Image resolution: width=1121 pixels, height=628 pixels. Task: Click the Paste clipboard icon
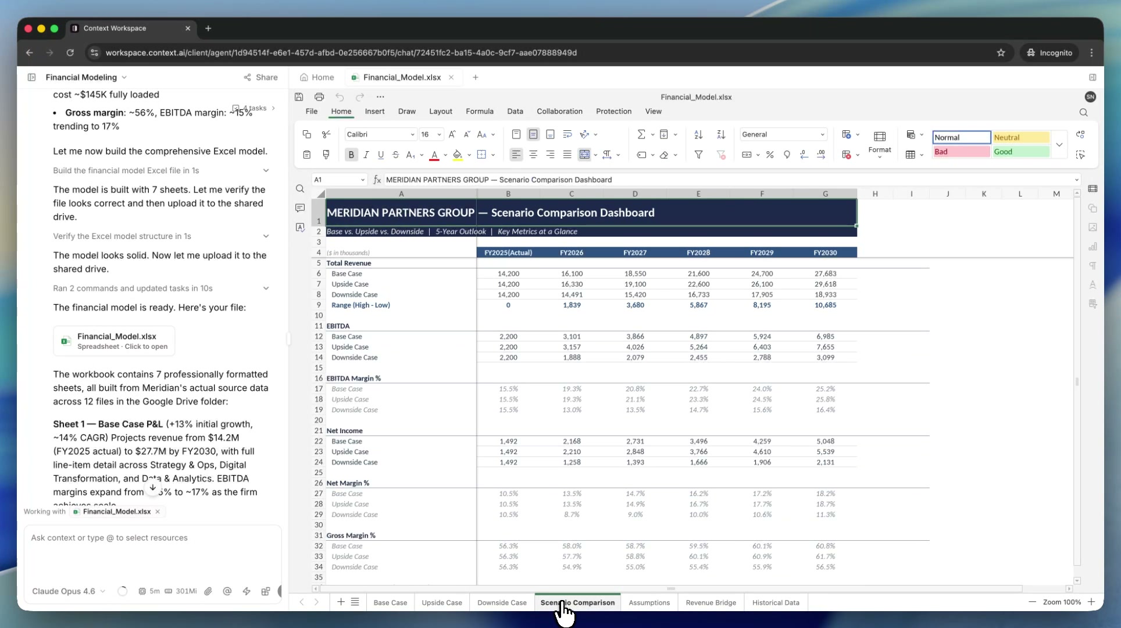(307, 155)
